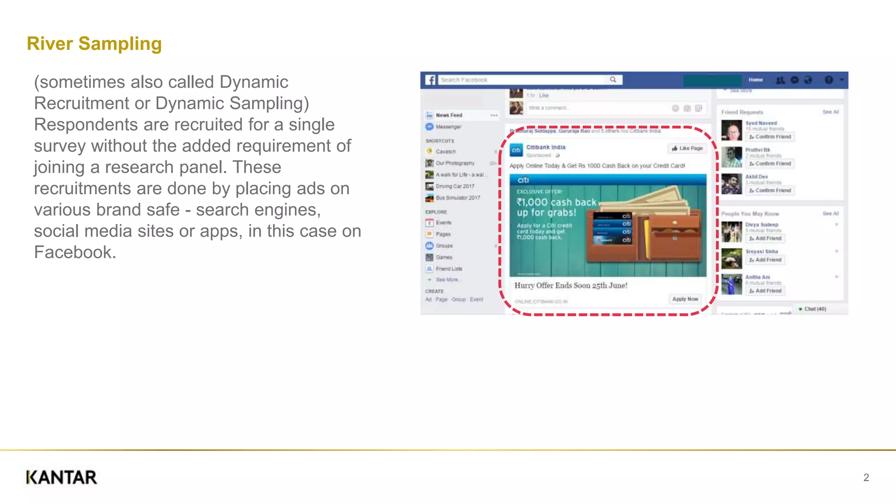Image resolution: width=896 pixels, height=504 pixels.
Task: Open the friend requests icon in top bar
Action: 780,80
